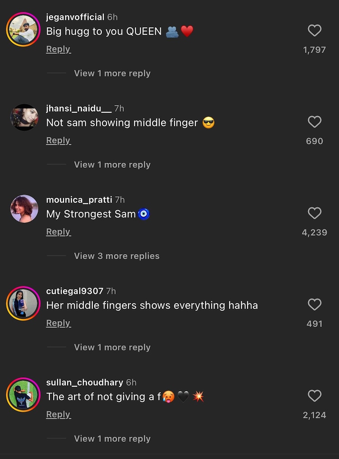Open sullan_choudhary's profile picture
Screen dimensions: 339x459
[x=23, y=394]
